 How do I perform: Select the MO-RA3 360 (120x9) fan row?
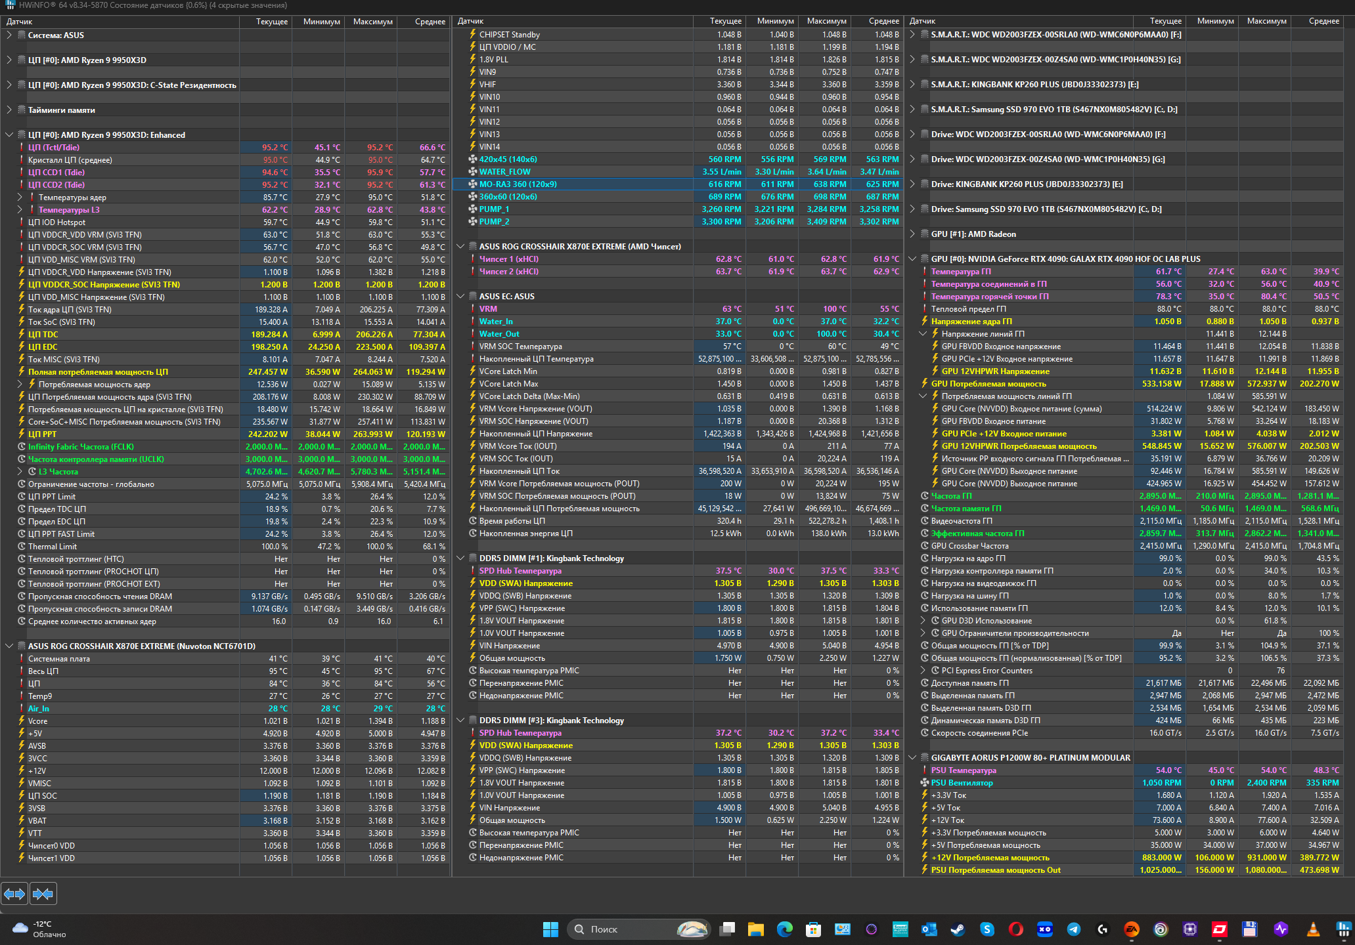(518, 184)
